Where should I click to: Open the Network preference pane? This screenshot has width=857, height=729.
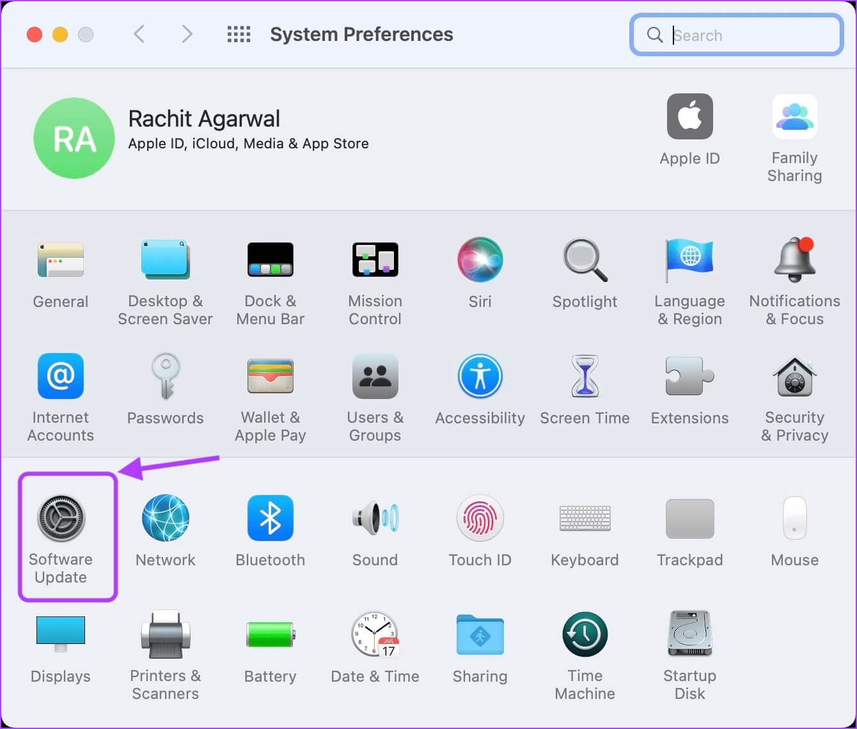pos(165,519)
